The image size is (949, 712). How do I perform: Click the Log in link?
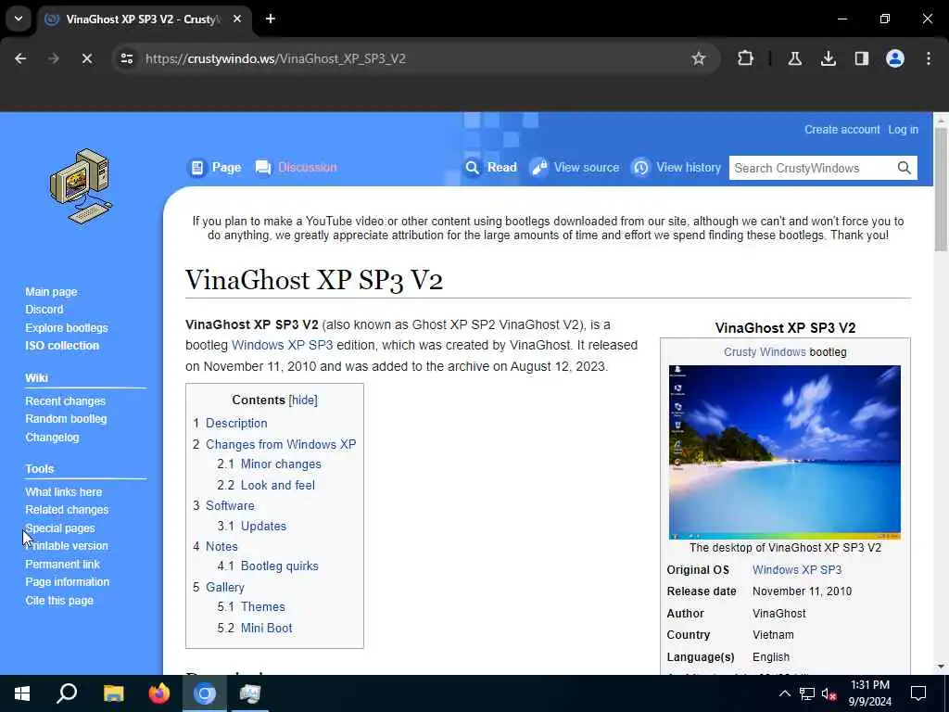click(x=903, y=130)
